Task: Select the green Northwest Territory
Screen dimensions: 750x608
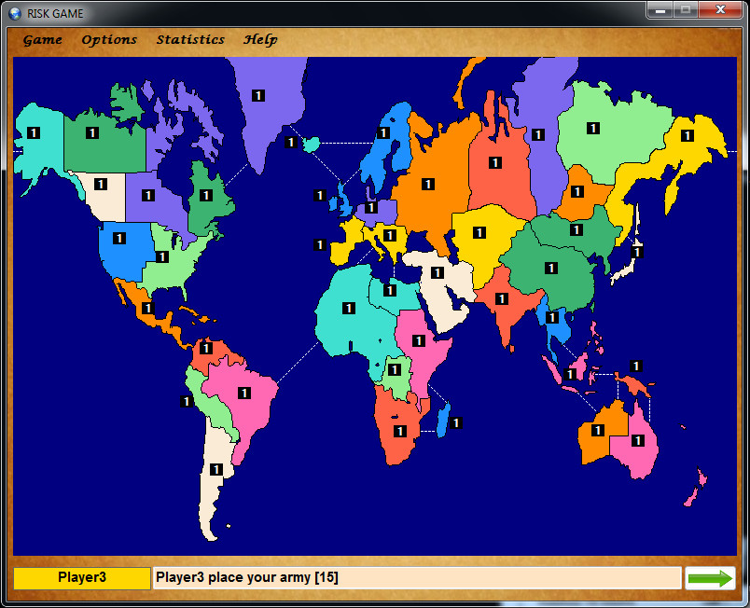Action: tap(92, 132)
